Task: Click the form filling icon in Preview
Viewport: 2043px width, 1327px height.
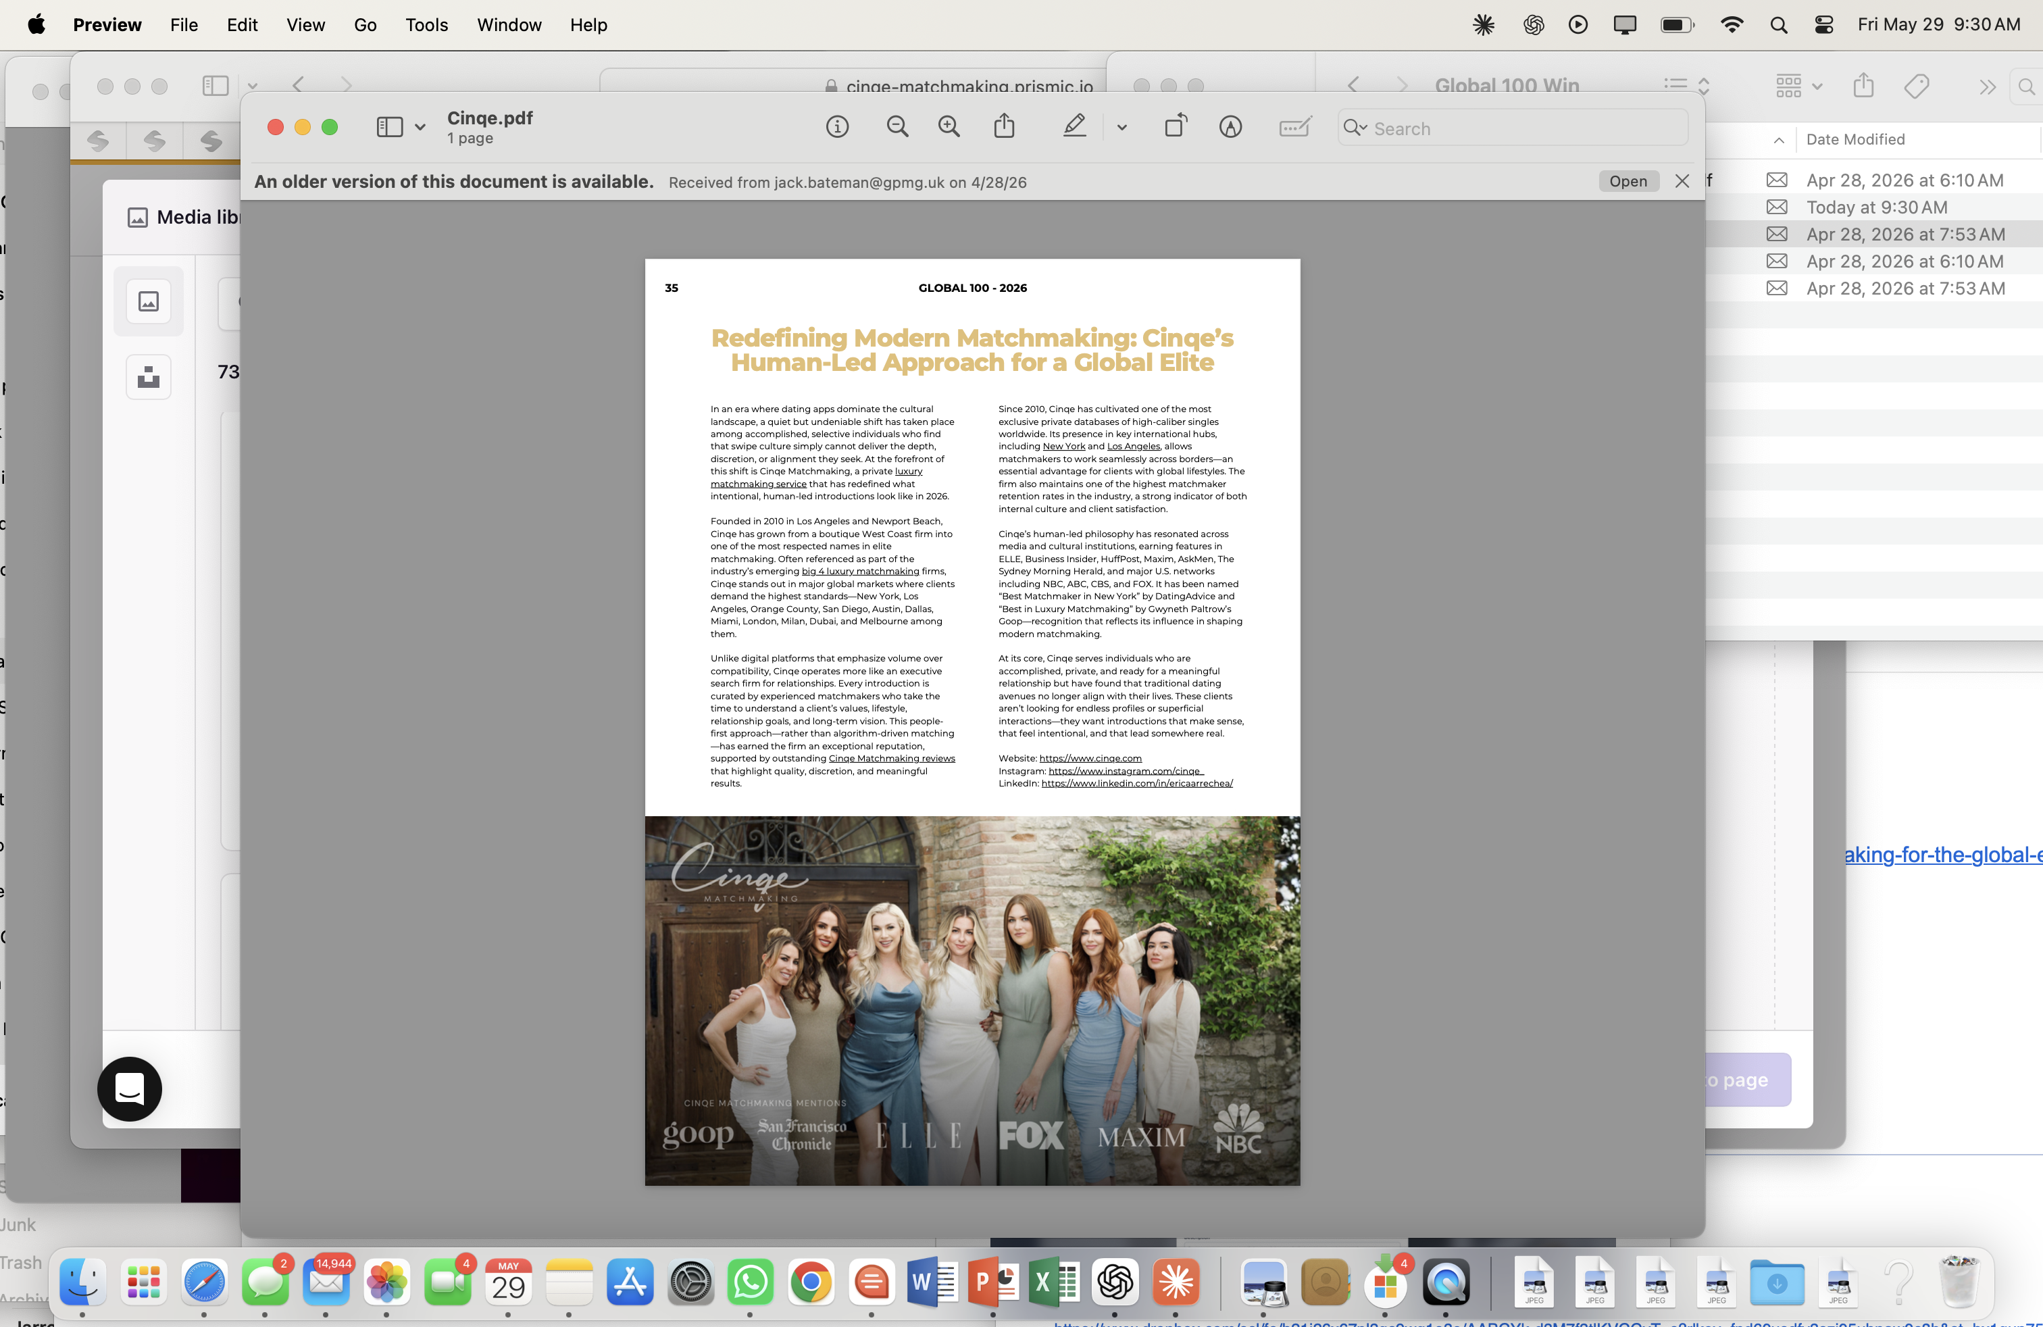Action: (x=1294, y=127)
